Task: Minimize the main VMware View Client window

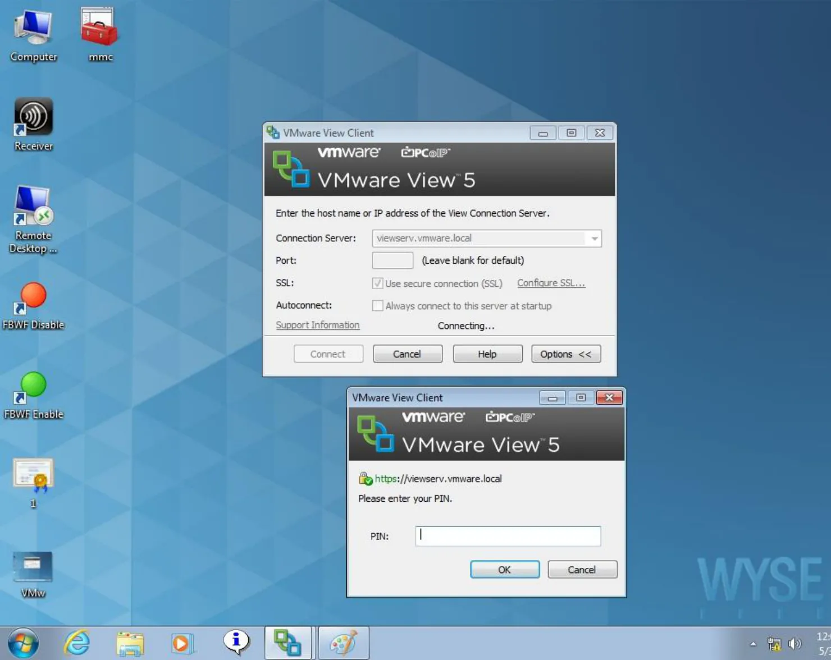Action: (543, 133)
